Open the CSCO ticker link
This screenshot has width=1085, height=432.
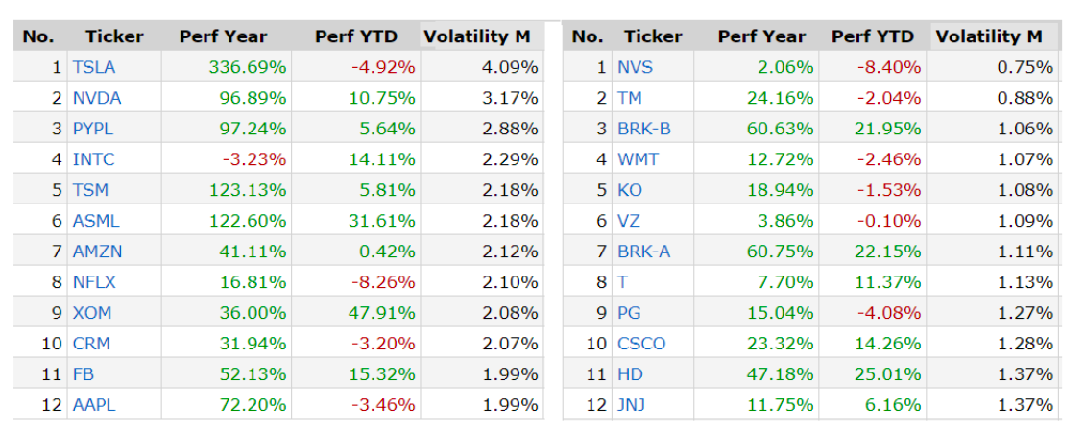[641, 344]
